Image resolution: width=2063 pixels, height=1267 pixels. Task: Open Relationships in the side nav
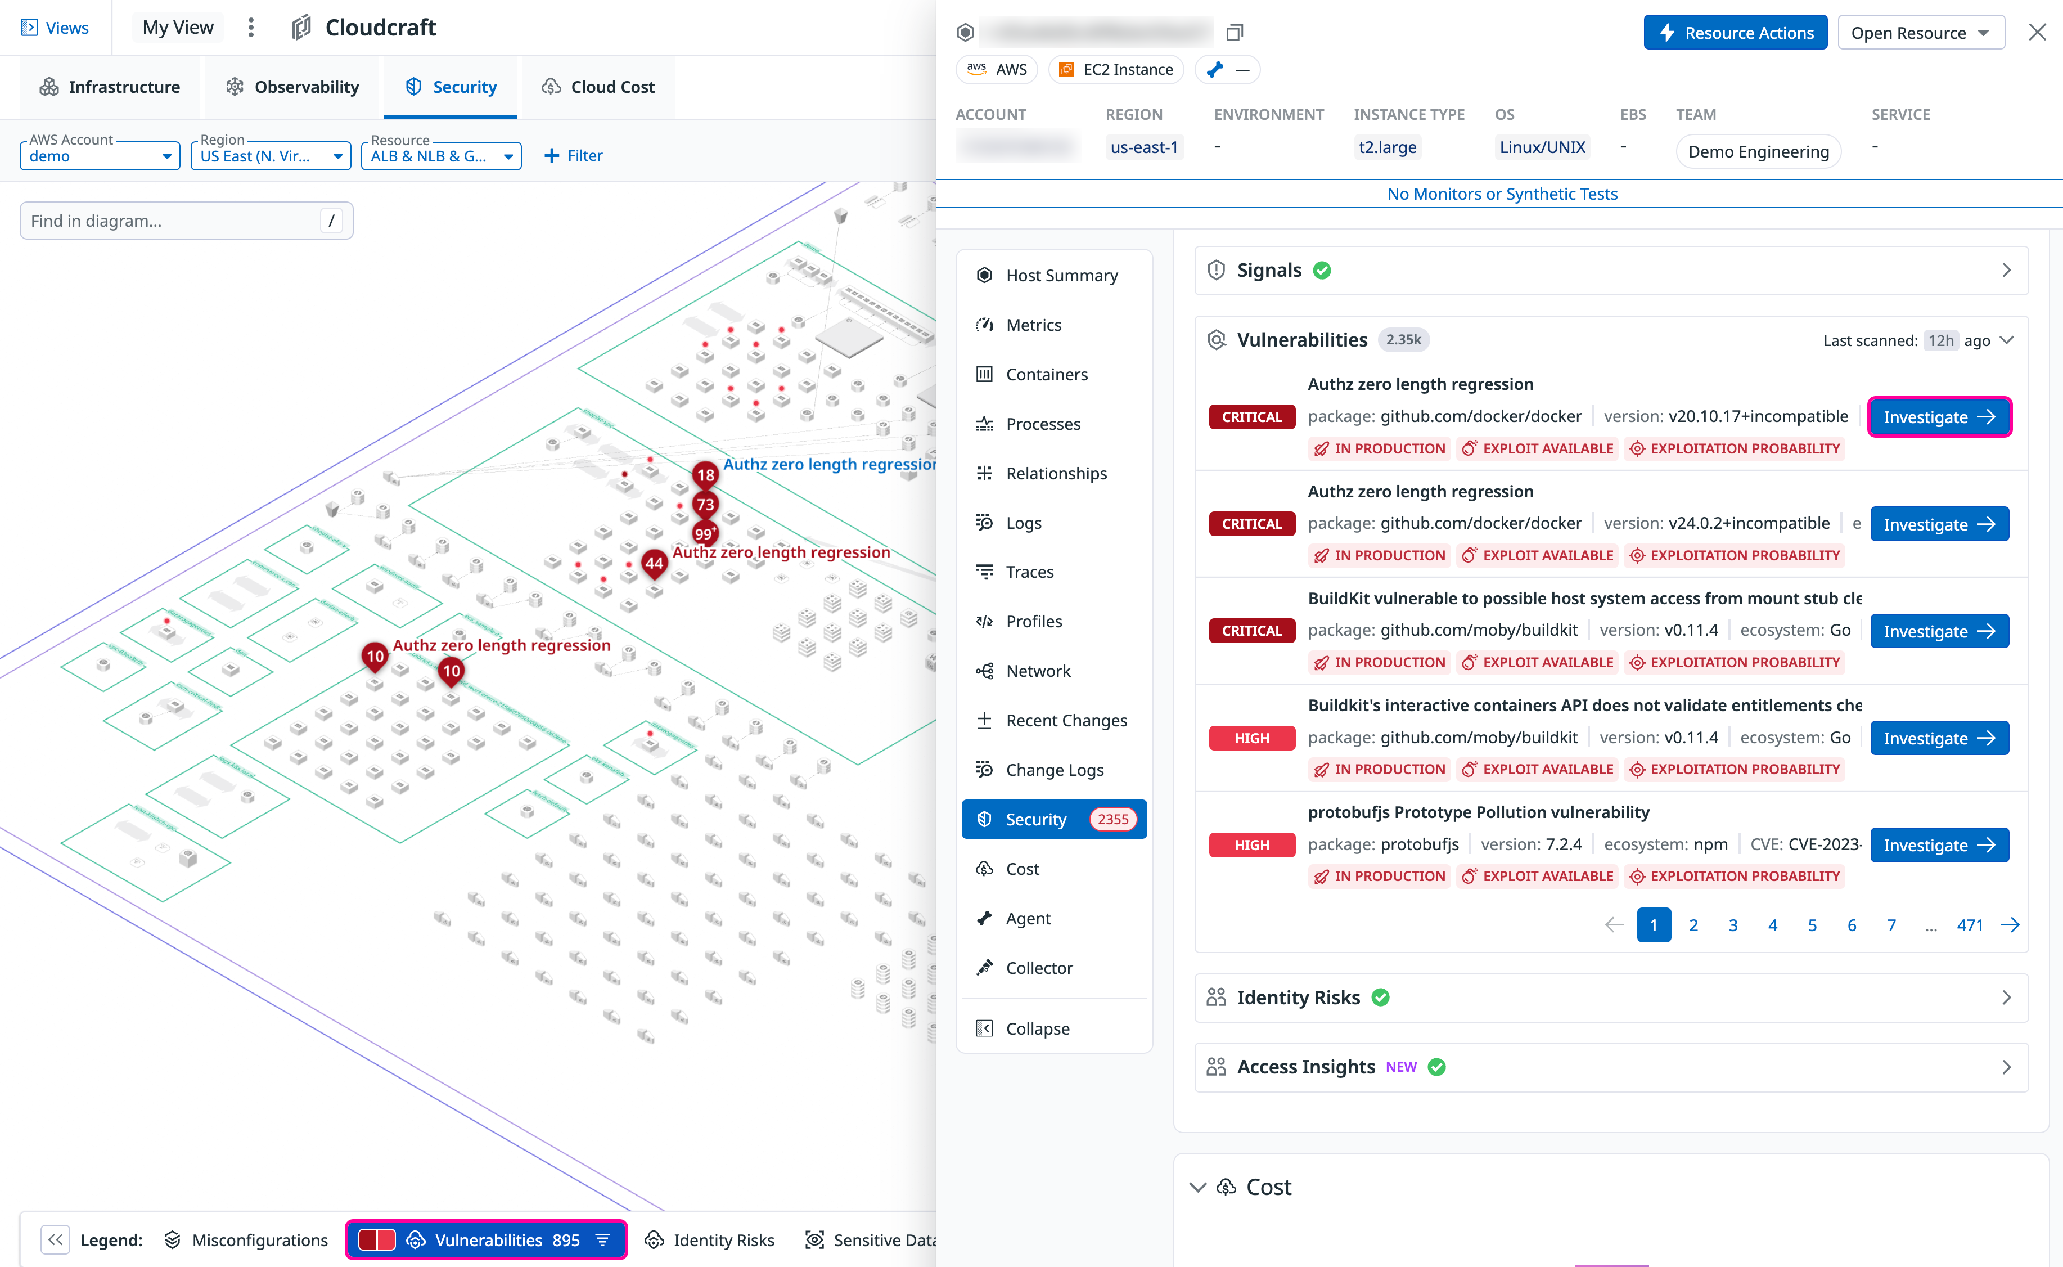[x=1053, y=474]
